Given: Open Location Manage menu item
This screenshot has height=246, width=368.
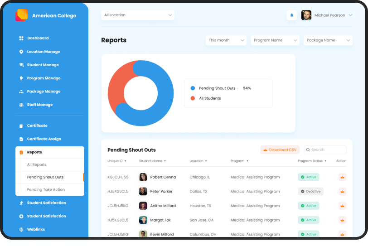Looking at the screenshot, I should [44, 52].
